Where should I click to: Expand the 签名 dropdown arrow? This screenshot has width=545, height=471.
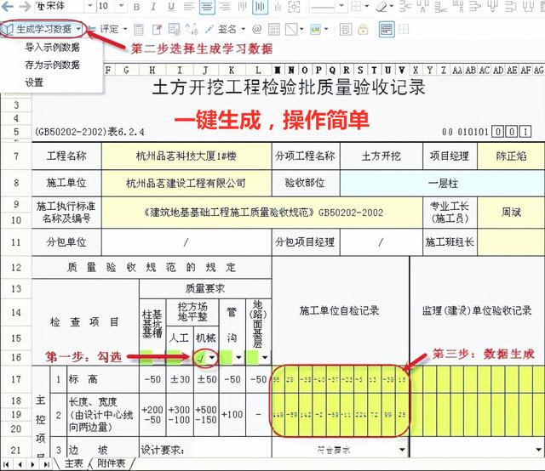click(x=243, y=29)
